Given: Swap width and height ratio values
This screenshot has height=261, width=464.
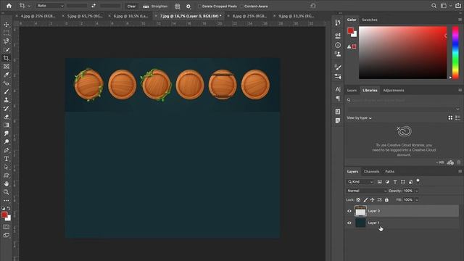Looking at the screenshot, I should [94, 6].
